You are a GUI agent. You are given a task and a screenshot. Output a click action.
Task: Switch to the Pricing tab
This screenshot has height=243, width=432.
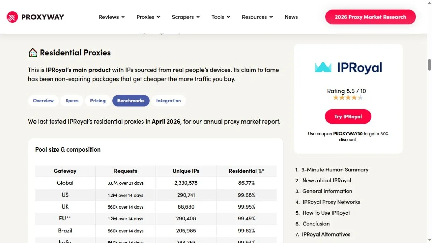[x=98, y=101]
